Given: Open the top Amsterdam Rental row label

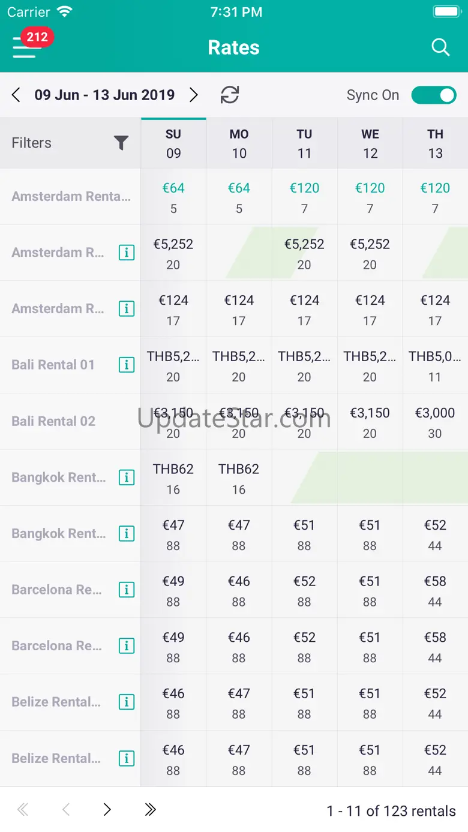Looking at the screenshot, I should [71, 196].
